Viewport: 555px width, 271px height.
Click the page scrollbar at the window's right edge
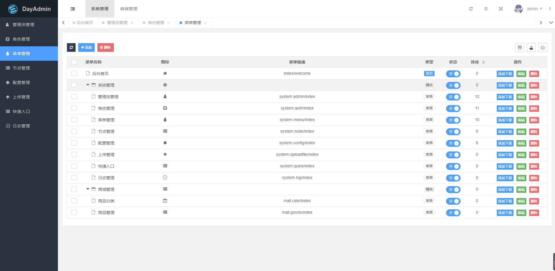pos(554,262)
